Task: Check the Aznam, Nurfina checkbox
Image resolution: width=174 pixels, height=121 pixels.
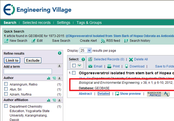Action: click(6, 94)
